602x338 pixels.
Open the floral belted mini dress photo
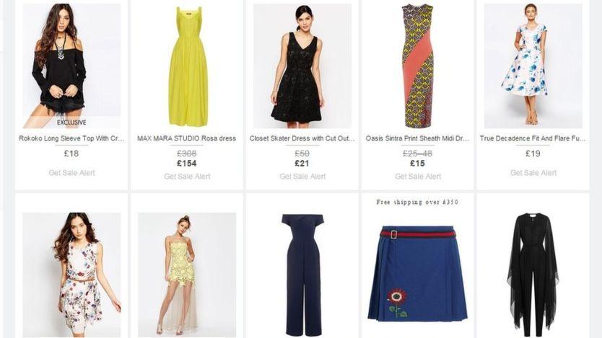(71, 275)
